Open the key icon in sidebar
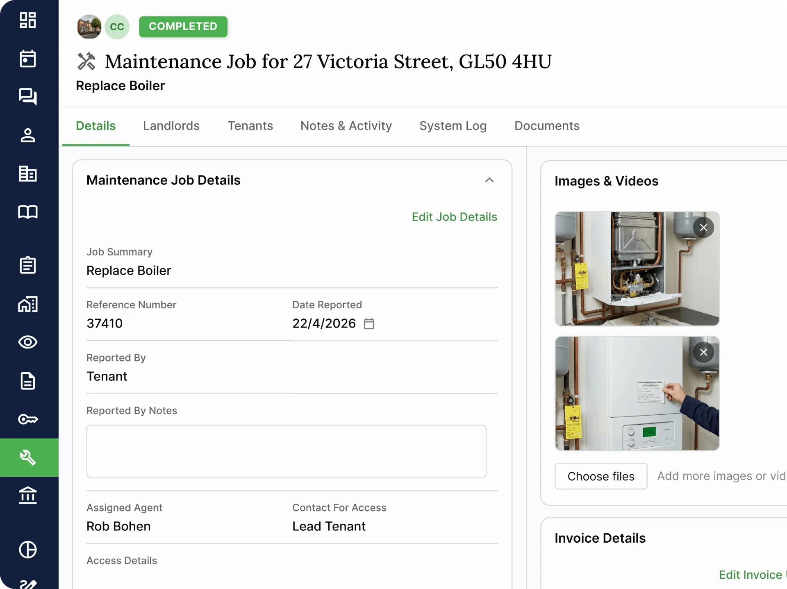The height and width of the screenshot is (589, 787). tap(28, 419)
